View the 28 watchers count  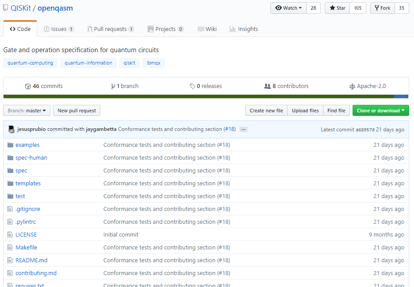click(x=313, y=8)
